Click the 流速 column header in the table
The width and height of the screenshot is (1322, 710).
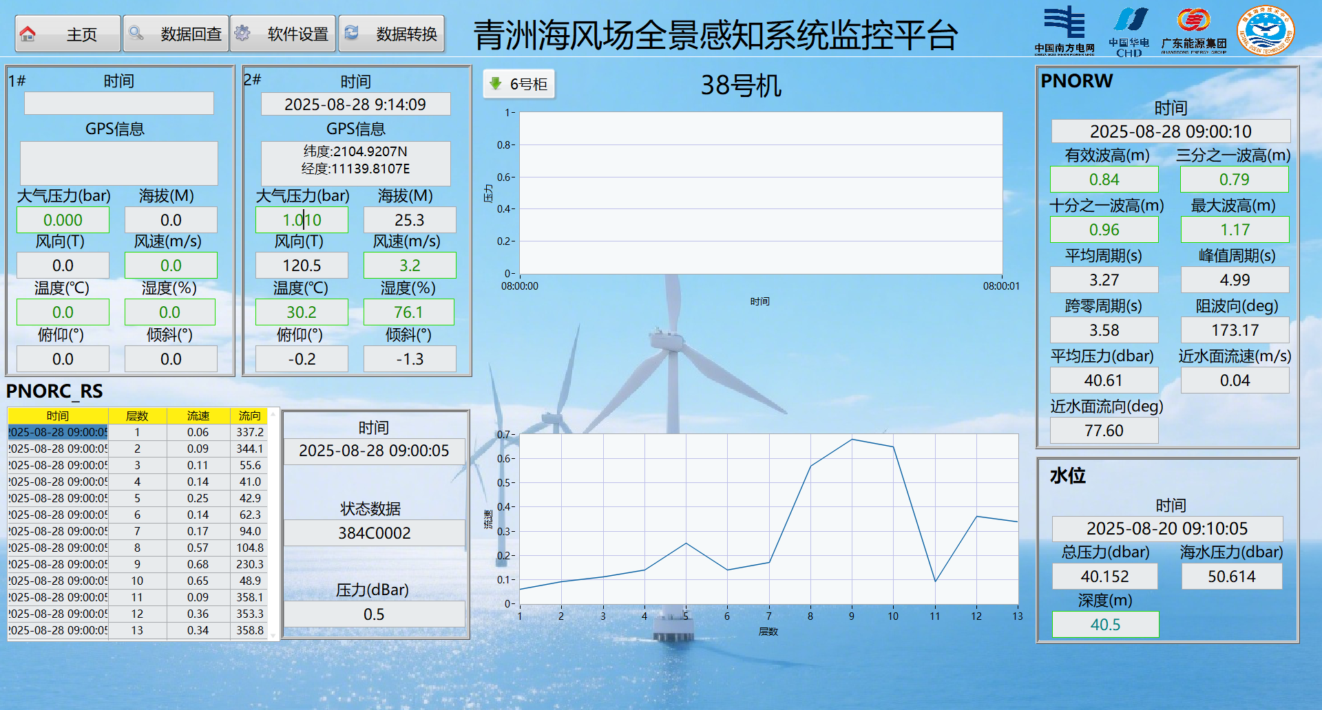pos(198,416)
